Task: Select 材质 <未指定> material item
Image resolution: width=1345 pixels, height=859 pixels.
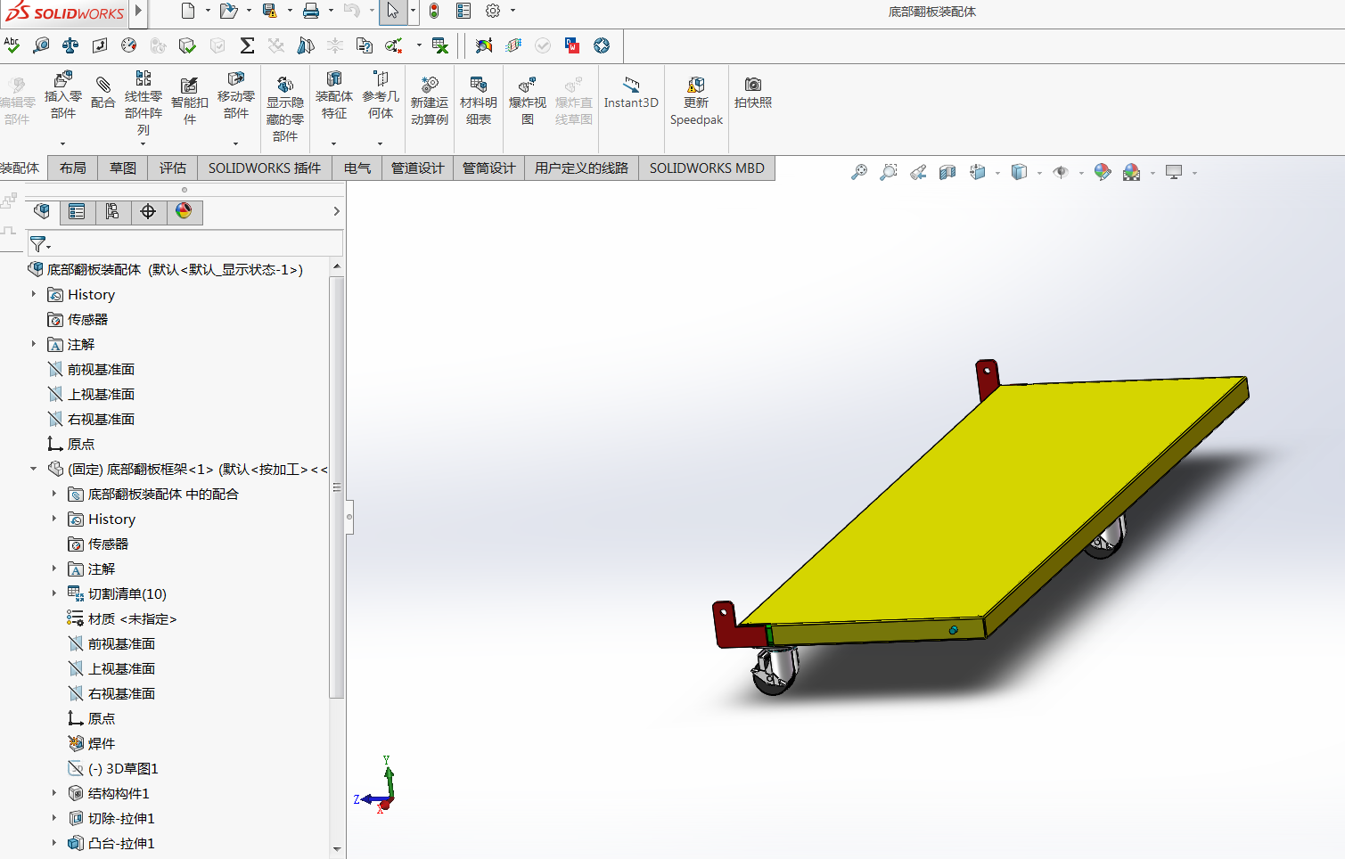Action: pyautogui.click(x=132, y=618)
